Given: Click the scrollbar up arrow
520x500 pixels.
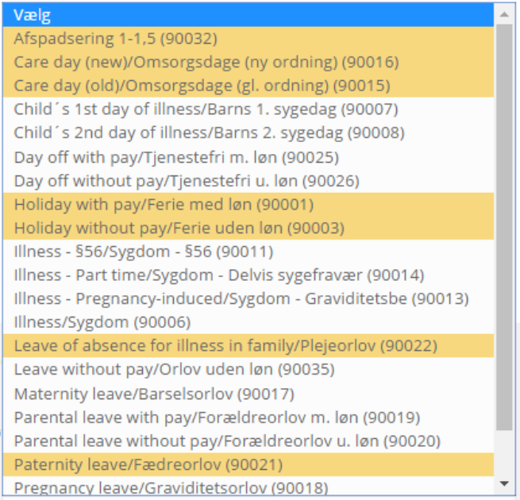Looking at the screenshot, I should pos(504,13).
